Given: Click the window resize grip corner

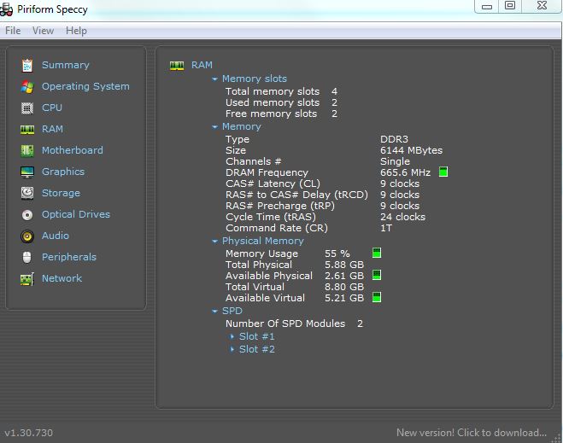Looking at the screenshot, I should click(557, 438).
